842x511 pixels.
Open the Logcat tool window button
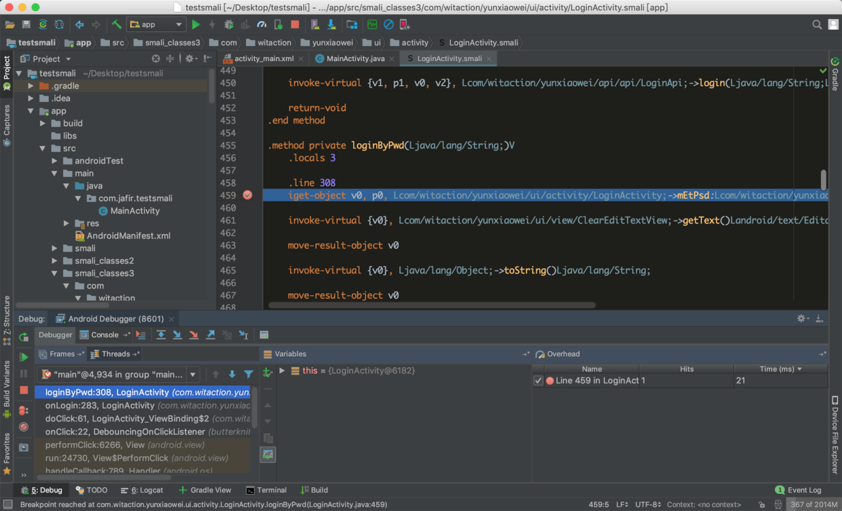point(142,490)
